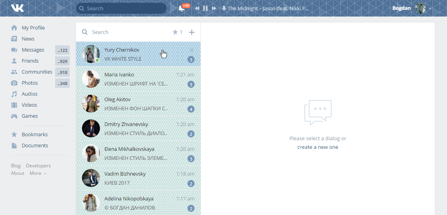Open Messages in the sidebar

(33, 50)
